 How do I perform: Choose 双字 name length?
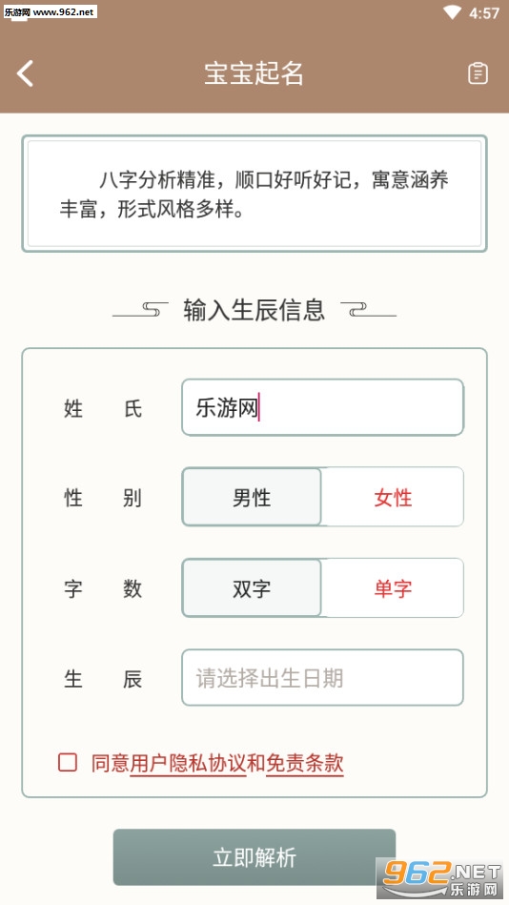point(252,588)
